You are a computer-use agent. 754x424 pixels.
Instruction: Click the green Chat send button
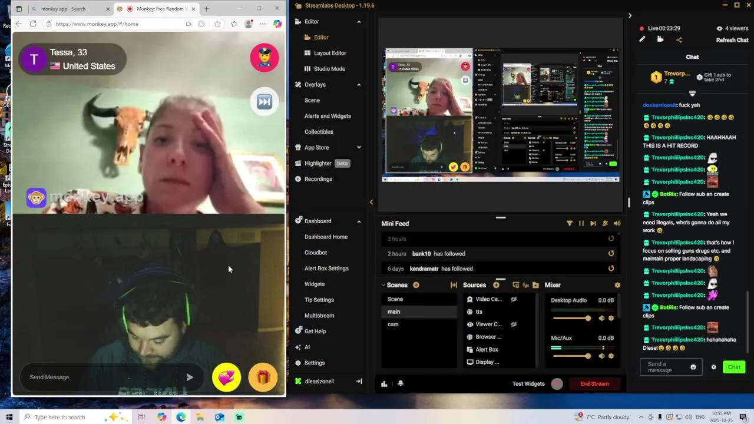734,367
